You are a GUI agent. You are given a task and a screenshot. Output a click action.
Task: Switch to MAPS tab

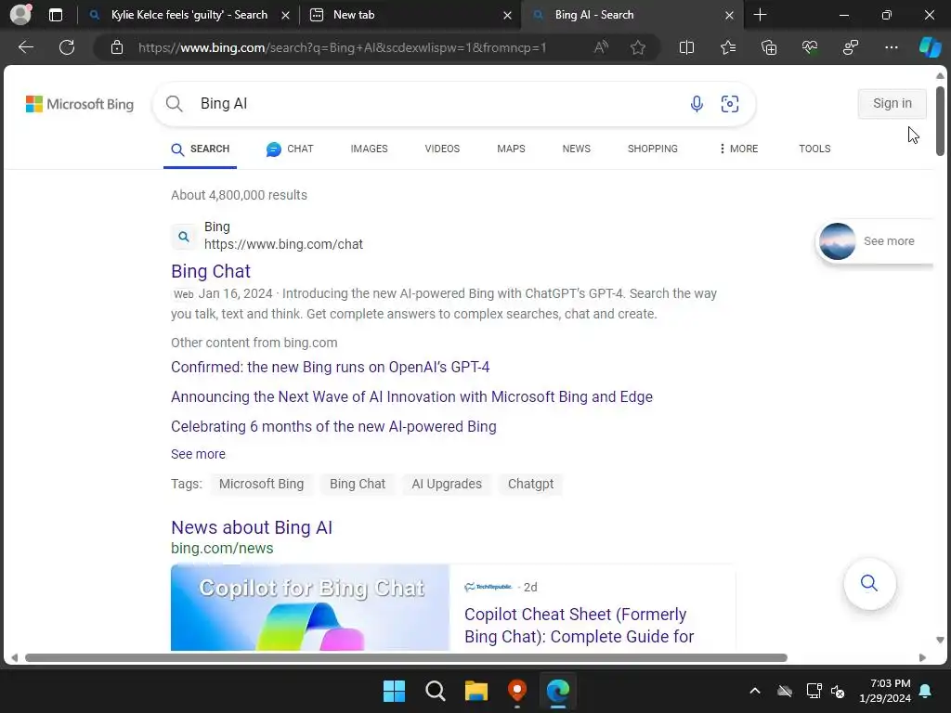pyautogui.click(x=511, y=149)
